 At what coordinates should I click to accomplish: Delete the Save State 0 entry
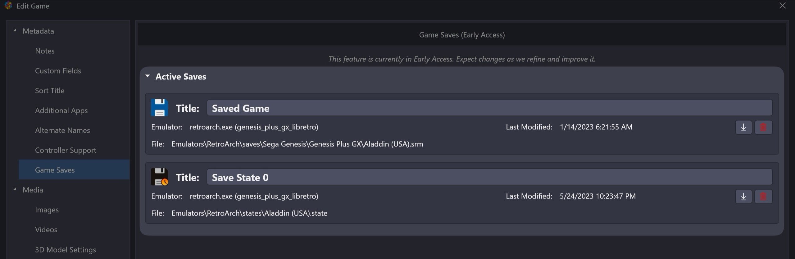tap(763, 196)
